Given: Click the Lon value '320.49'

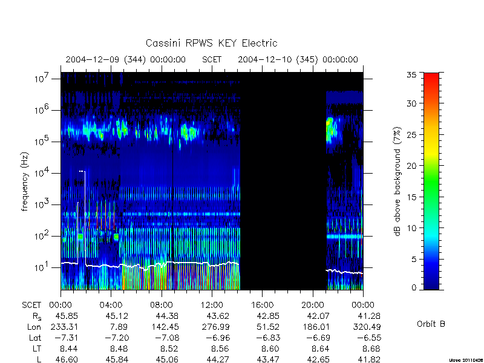Looking at the screenshot, I should click(367, 327).
